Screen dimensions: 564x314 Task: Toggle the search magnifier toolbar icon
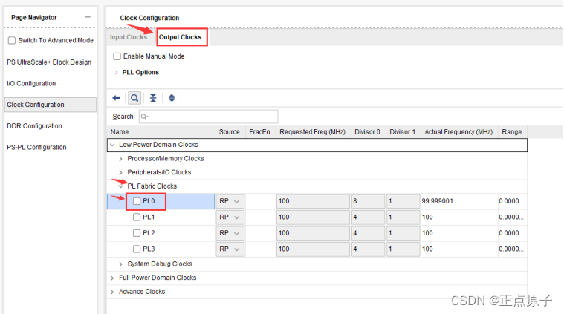(x=134, y=98)
